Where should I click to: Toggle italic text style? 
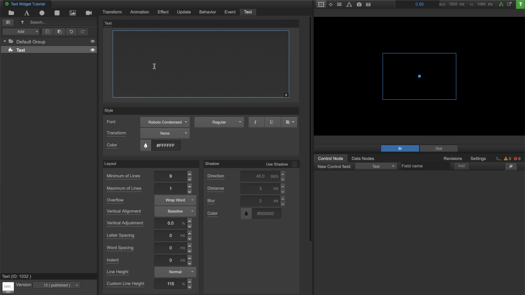(x=255, y=122)
